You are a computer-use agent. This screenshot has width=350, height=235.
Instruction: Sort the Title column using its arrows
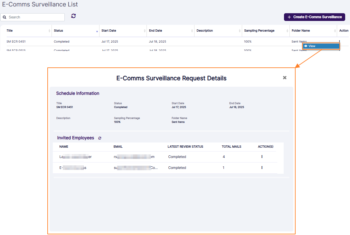tap(49, 30)
